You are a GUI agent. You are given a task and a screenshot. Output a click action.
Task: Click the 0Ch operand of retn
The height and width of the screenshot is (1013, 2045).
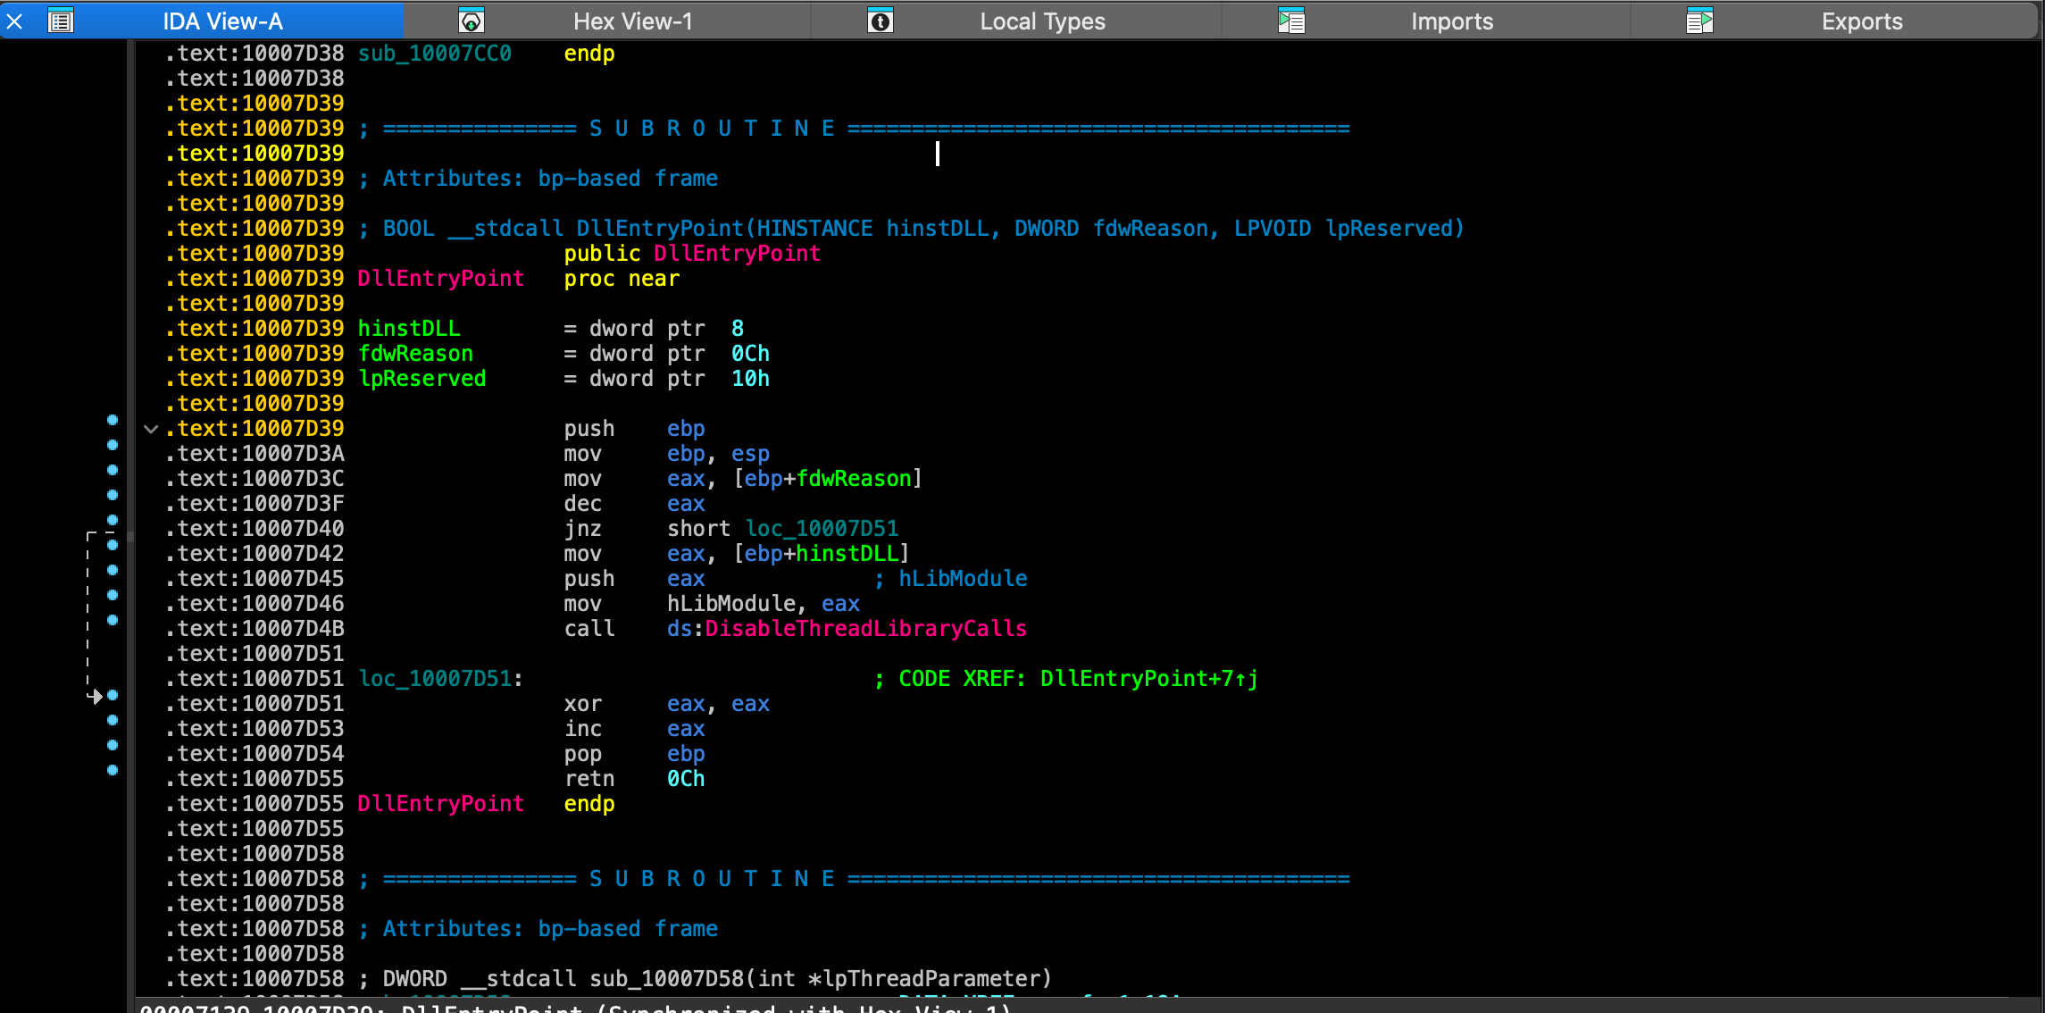pyautogui.click(x=686, y=779)
